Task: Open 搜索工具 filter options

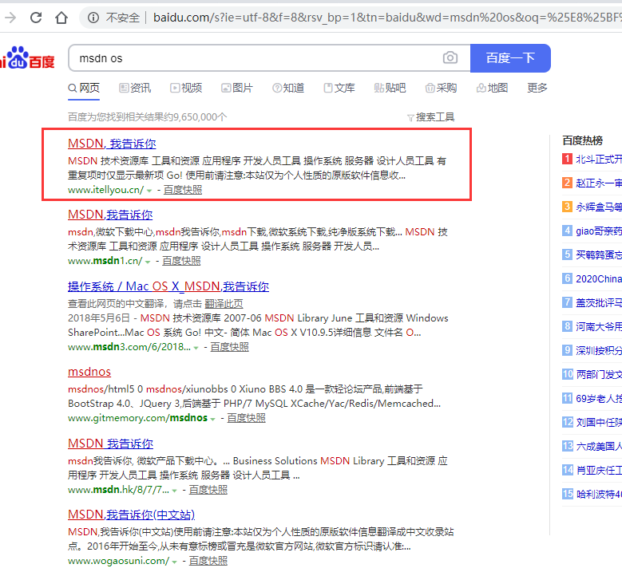Action: click(431, 117)
